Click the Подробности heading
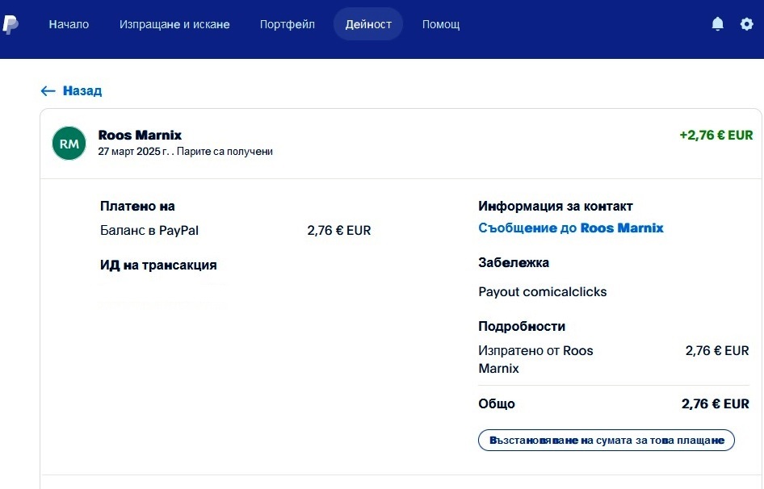This screenshot has width=764, height=489. click(522, 326)
